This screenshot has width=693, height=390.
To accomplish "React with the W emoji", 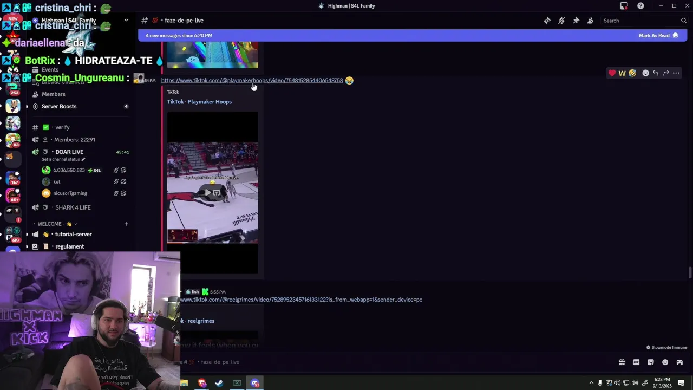I will [622, 73].
